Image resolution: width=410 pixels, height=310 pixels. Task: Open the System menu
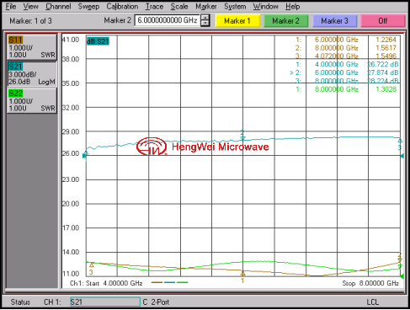click(235, 6)
